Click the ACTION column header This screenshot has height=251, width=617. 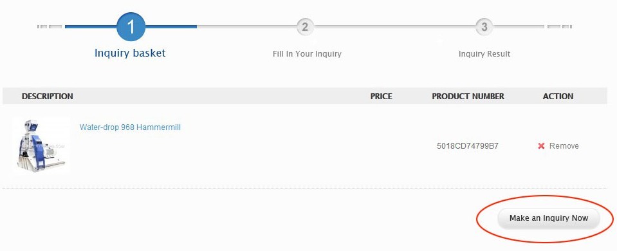pos(558,97)
